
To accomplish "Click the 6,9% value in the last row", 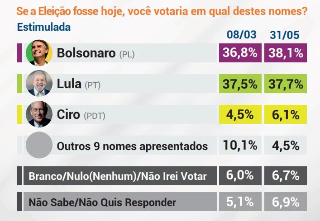I will click(286, 202).
